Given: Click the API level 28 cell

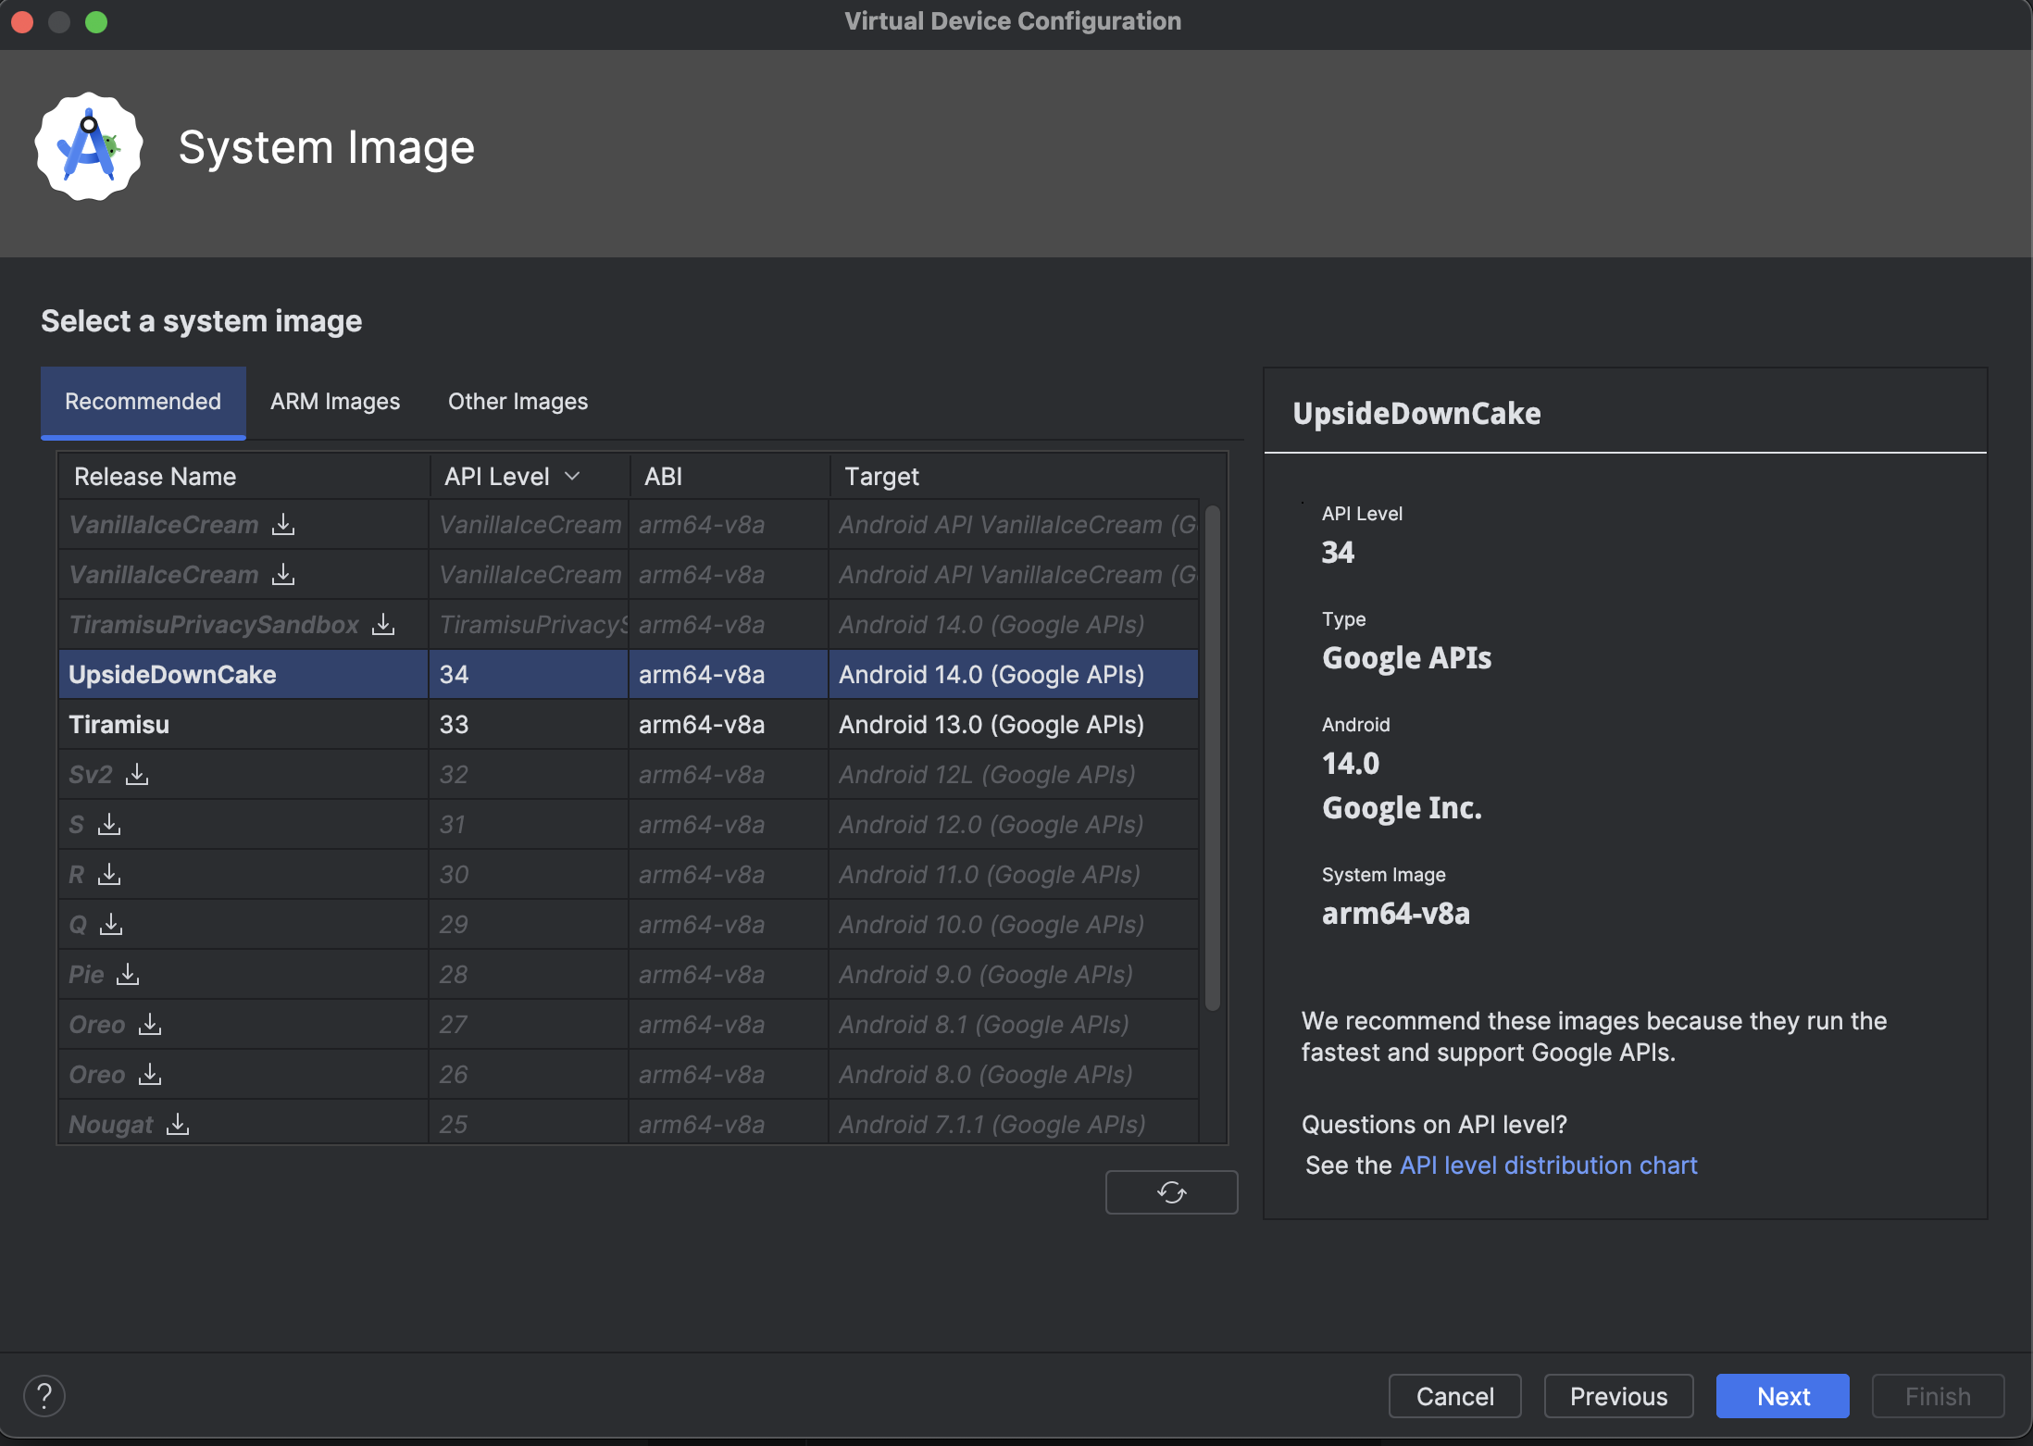Looking at the screenshot, I should [529, 975].
